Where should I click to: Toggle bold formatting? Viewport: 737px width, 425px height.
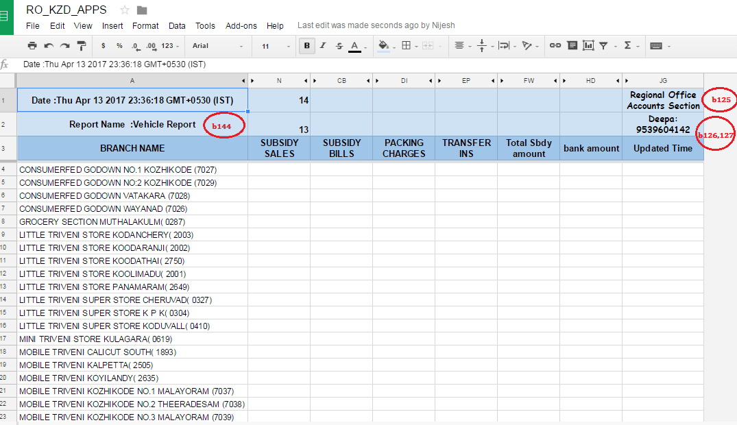tap(306, 45)
